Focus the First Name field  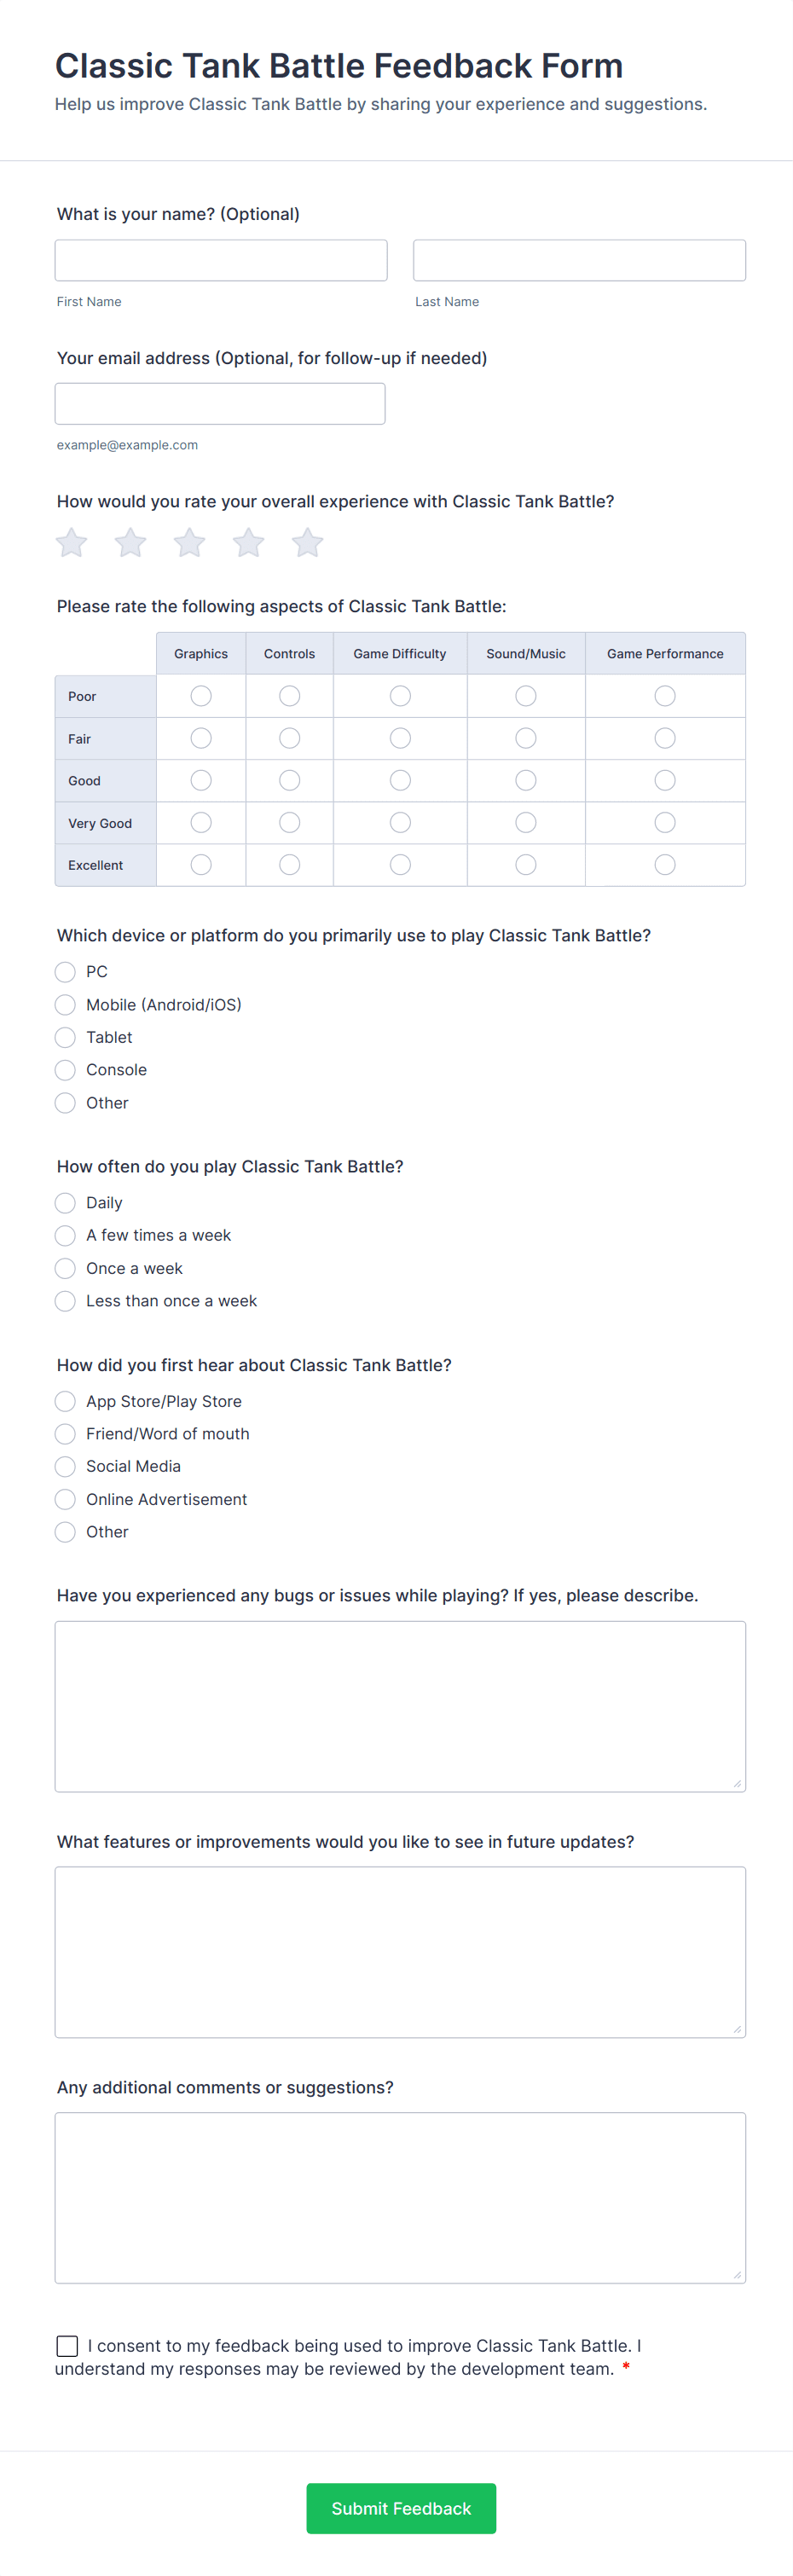[221, 260]
